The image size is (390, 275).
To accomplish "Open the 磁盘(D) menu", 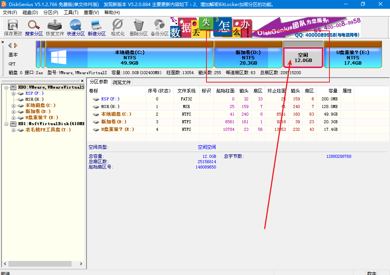I will 30,13.
